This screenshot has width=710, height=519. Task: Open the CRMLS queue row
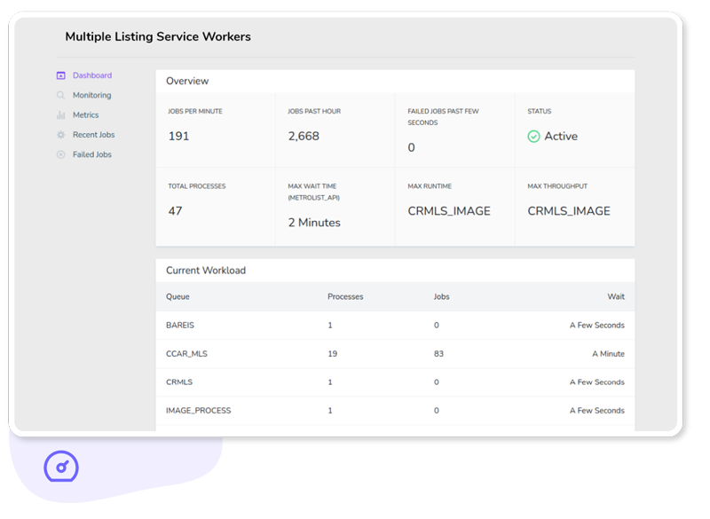point(179,381)
